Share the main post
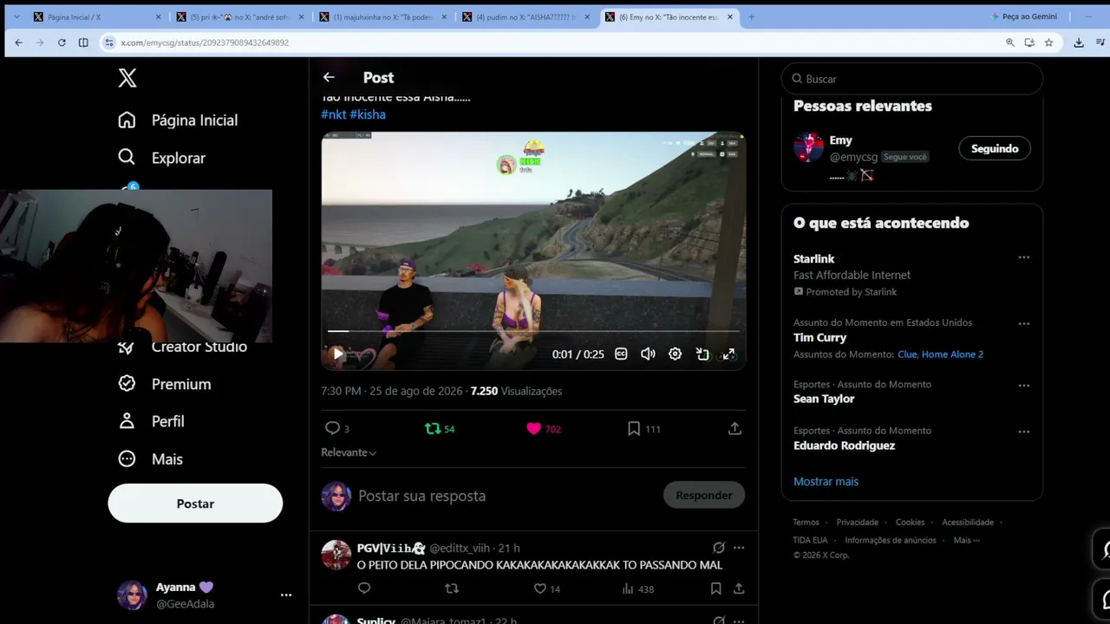Viewport: 1110px width, 624px height. coord(735,428)
